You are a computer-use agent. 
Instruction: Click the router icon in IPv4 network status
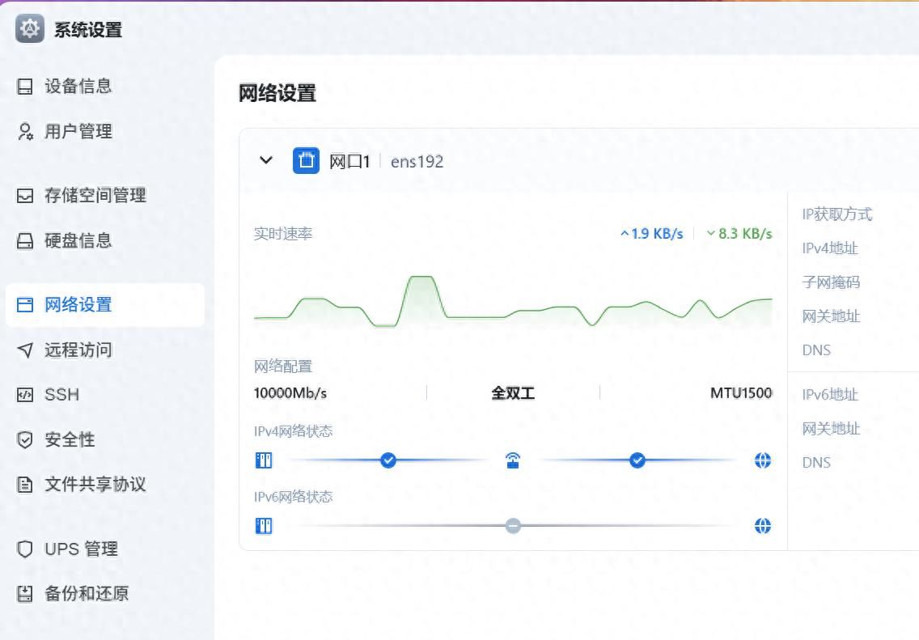pyautogui.click(x=512, y=460)
